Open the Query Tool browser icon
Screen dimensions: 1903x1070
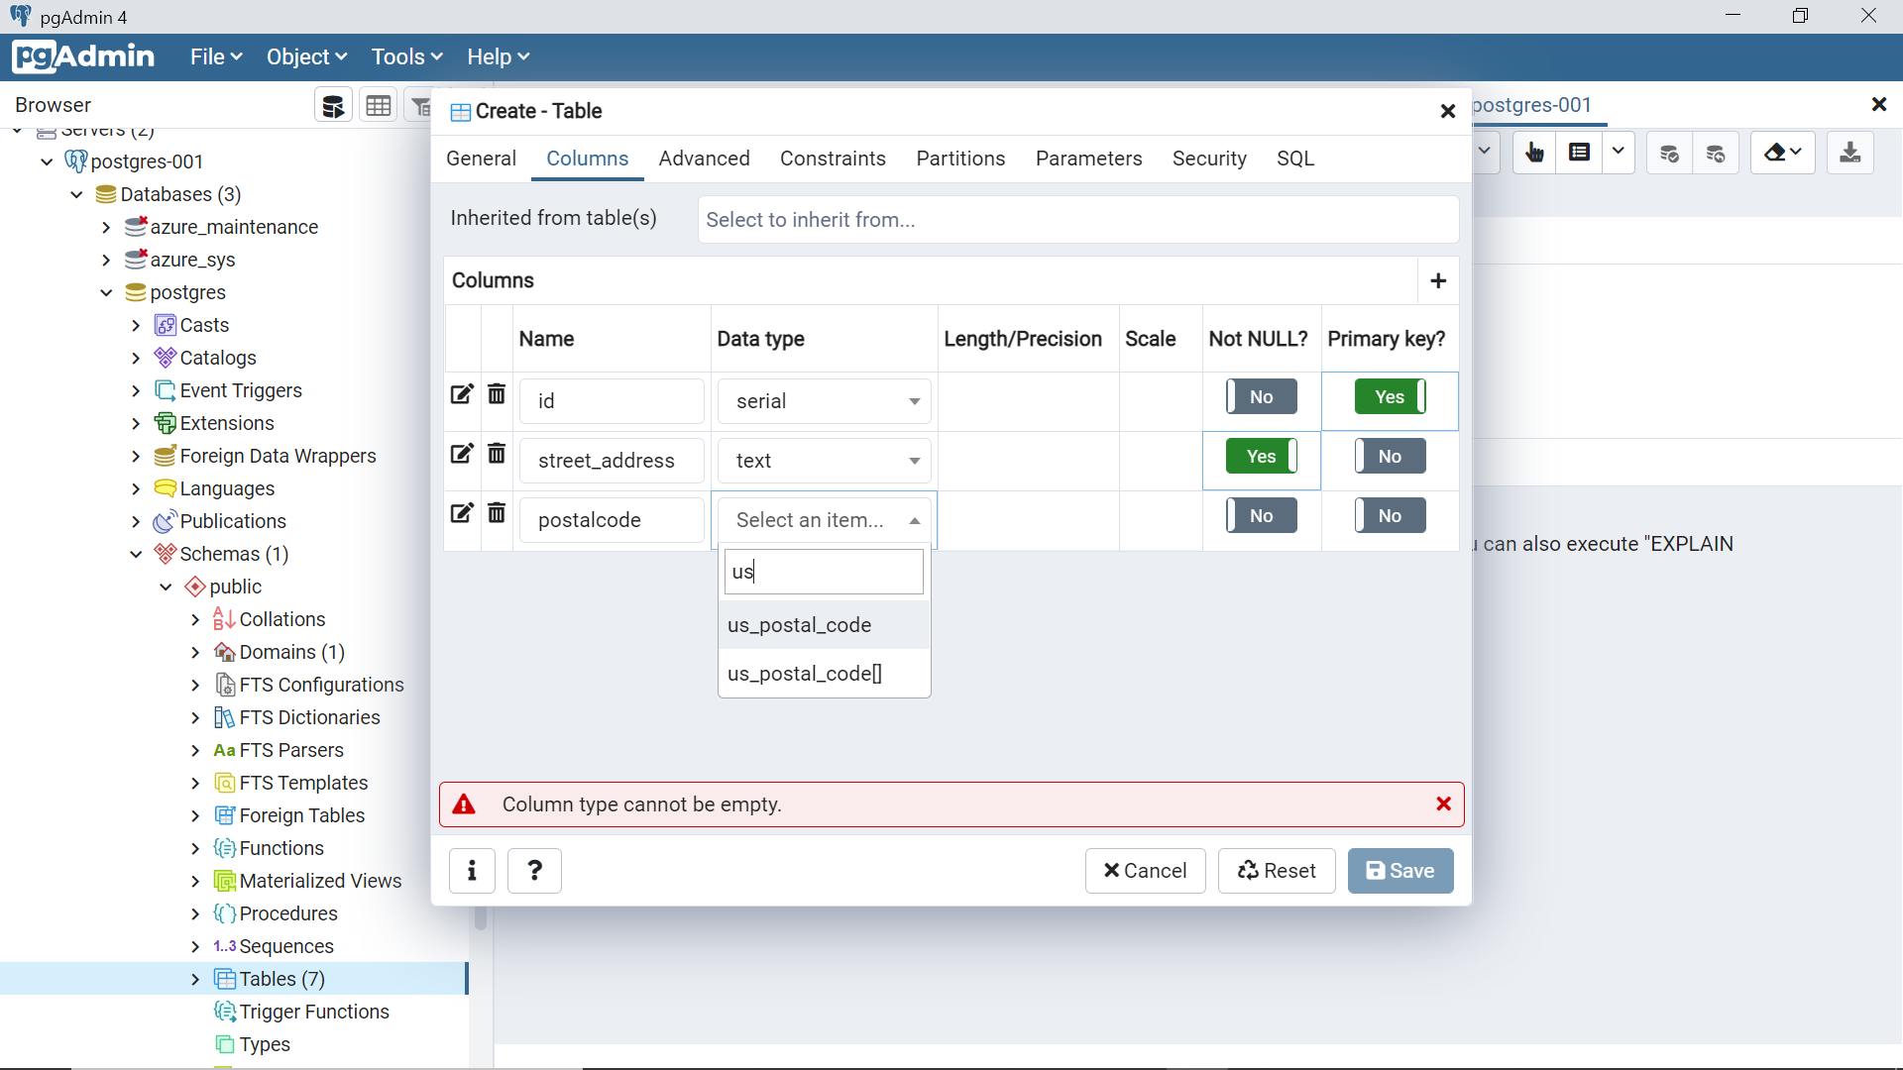(334, 106)
